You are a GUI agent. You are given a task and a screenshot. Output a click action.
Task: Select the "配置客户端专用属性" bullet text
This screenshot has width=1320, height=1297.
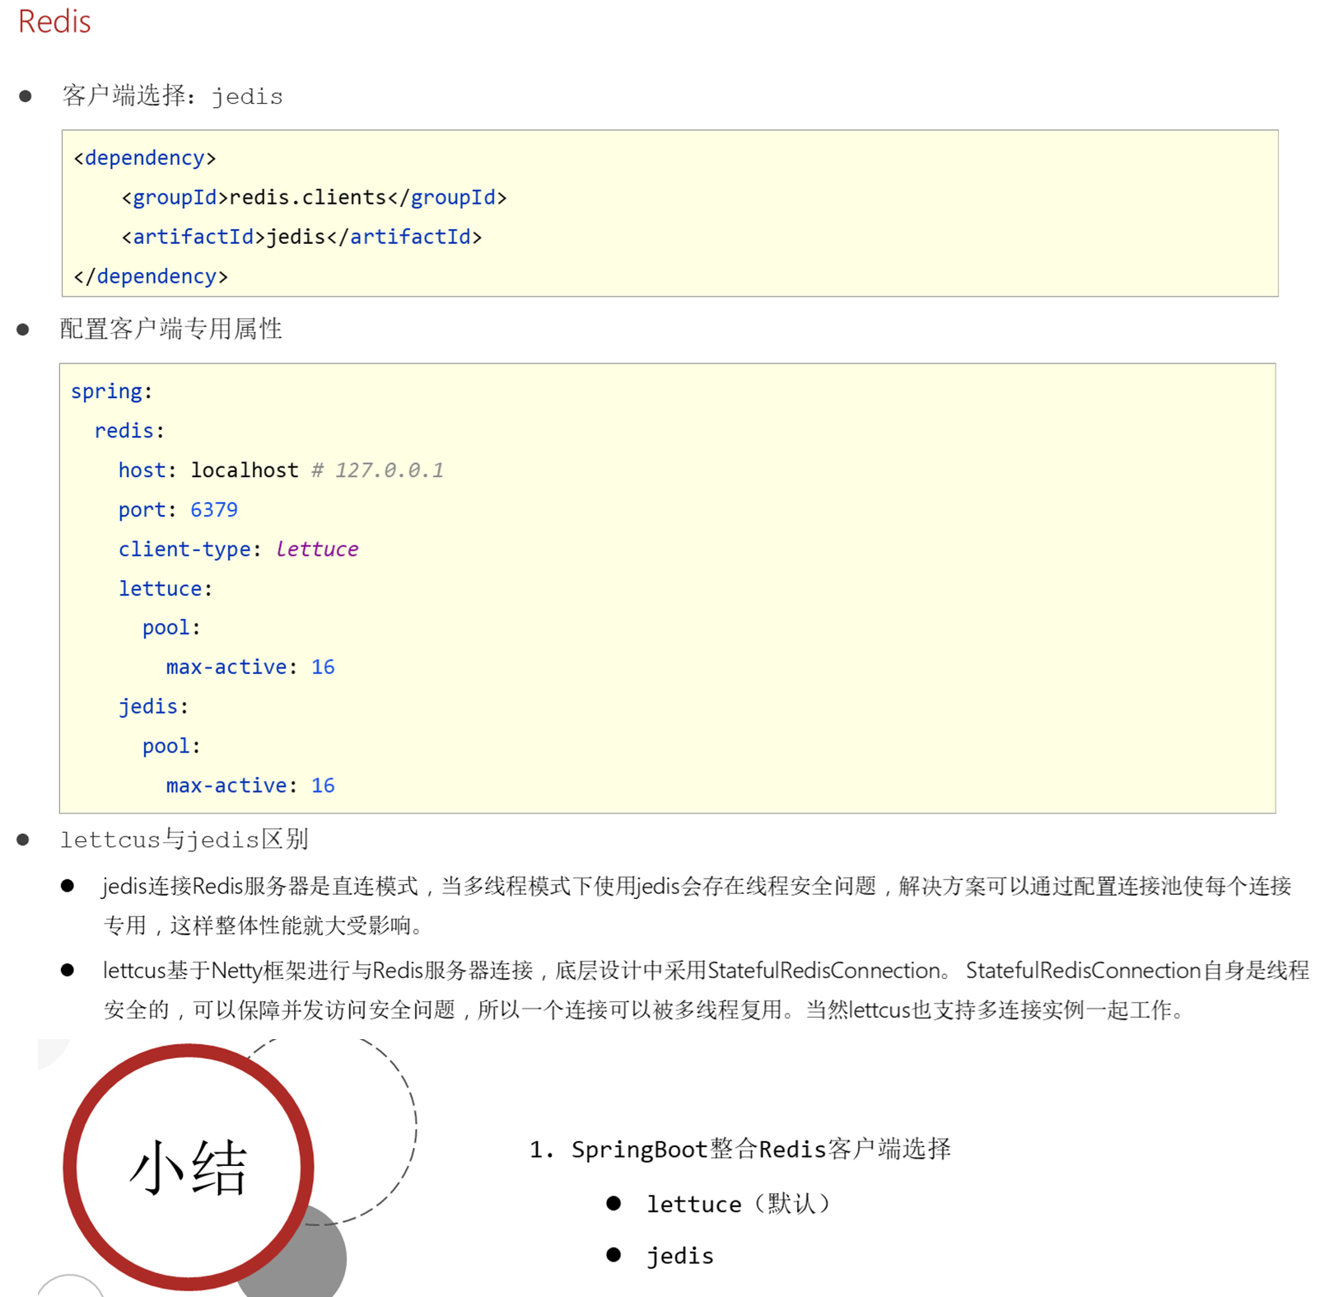coord(171,330)
